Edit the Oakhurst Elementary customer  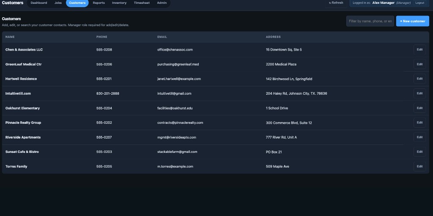click(419, 108)
